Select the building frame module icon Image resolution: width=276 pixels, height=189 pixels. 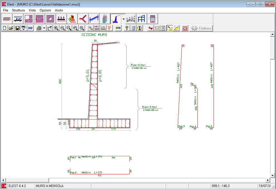(142, 19)
